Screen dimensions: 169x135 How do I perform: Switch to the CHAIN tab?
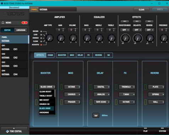50,55
